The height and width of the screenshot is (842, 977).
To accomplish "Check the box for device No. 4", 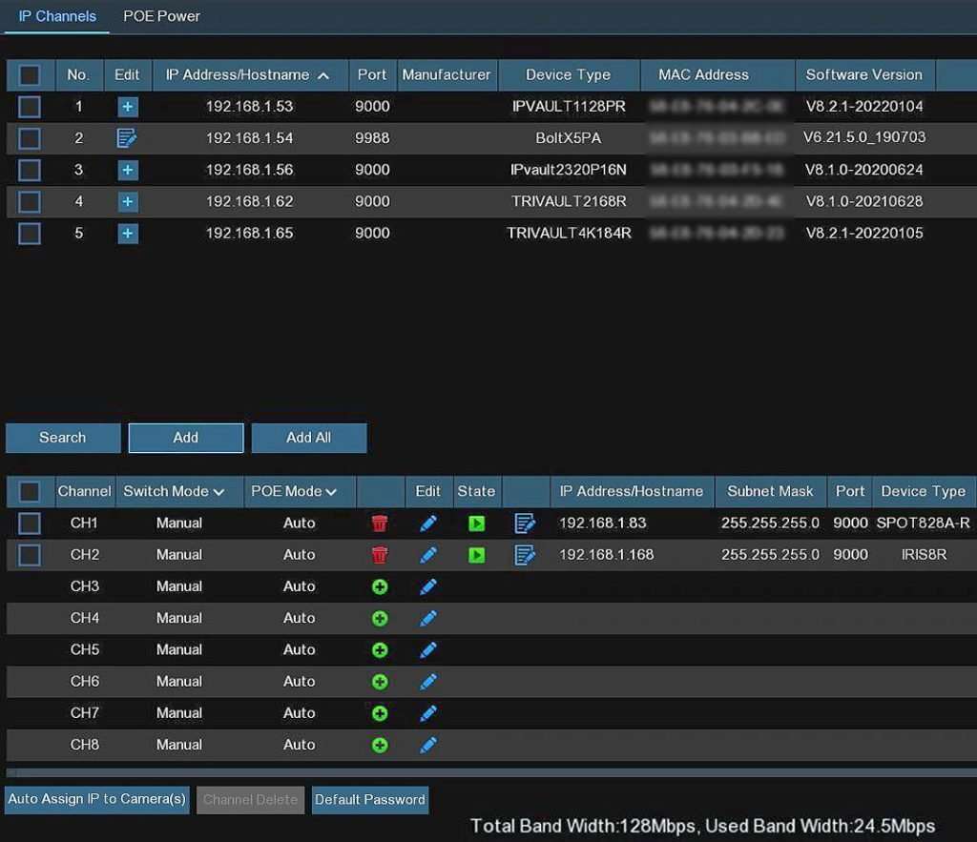I will tap(30, 202).
